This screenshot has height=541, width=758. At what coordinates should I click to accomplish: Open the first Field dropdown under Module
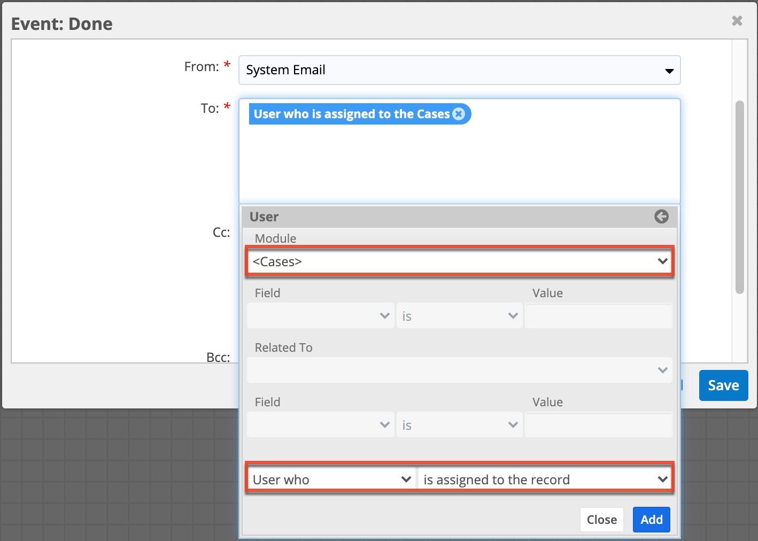[x=320, y=315]
